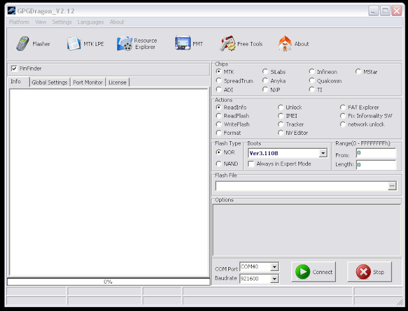Choose the ReadInfo action
The width and height of the screenshot is (408, 311).
219,107
